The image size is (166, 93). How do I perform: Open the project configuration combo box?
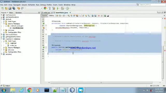tap(34, 8)
